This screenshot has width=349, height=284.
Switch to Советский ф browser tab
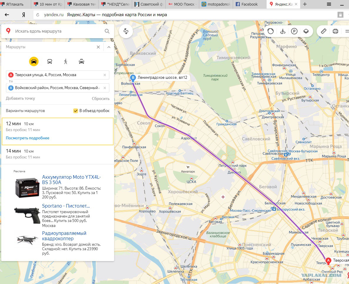coord(149,4)
